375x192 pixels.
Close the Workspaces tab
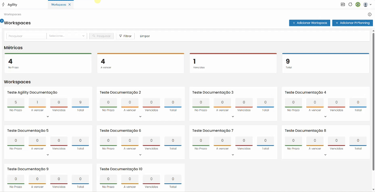pos(69,5)
